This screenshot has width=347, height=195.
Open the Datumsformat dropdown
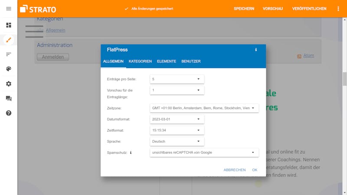[x=177, y=119]
